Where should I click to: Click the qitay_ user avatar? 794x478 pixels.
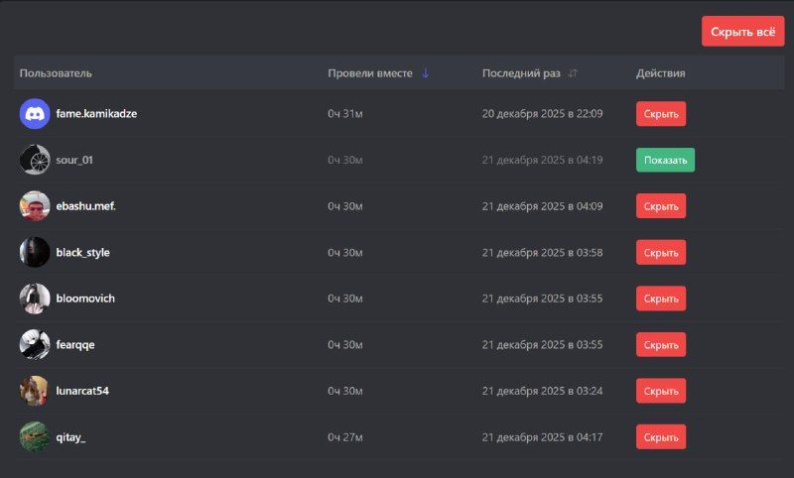35,436
